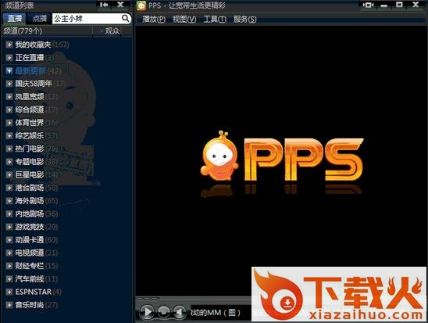Select the 电视频道 category row
The height and width of the screenshot is (323, 428).
(x=32, y=253)
